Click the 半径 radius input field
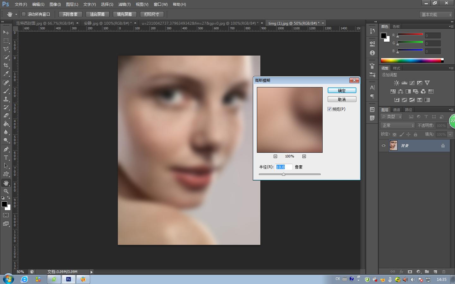The width and height of the screenshot is (455, 284). point(283,167)
